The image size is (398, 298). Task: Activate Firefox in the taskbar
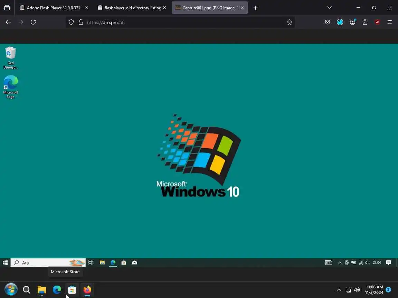[87, 289]
